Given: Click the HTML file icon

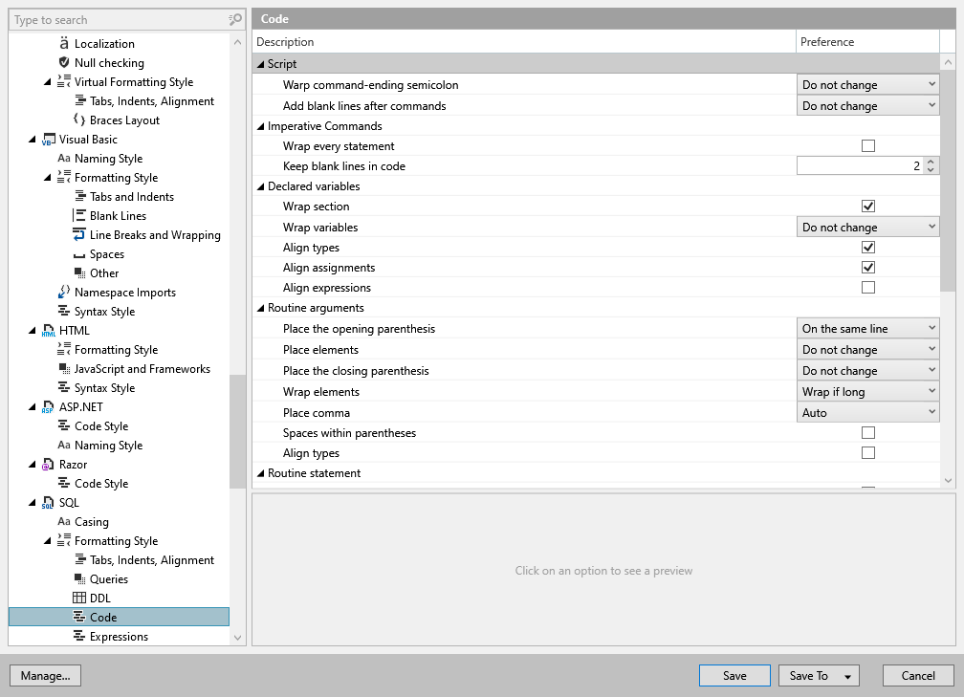Looking at the screenshot, I should click(x=49, y=331).
